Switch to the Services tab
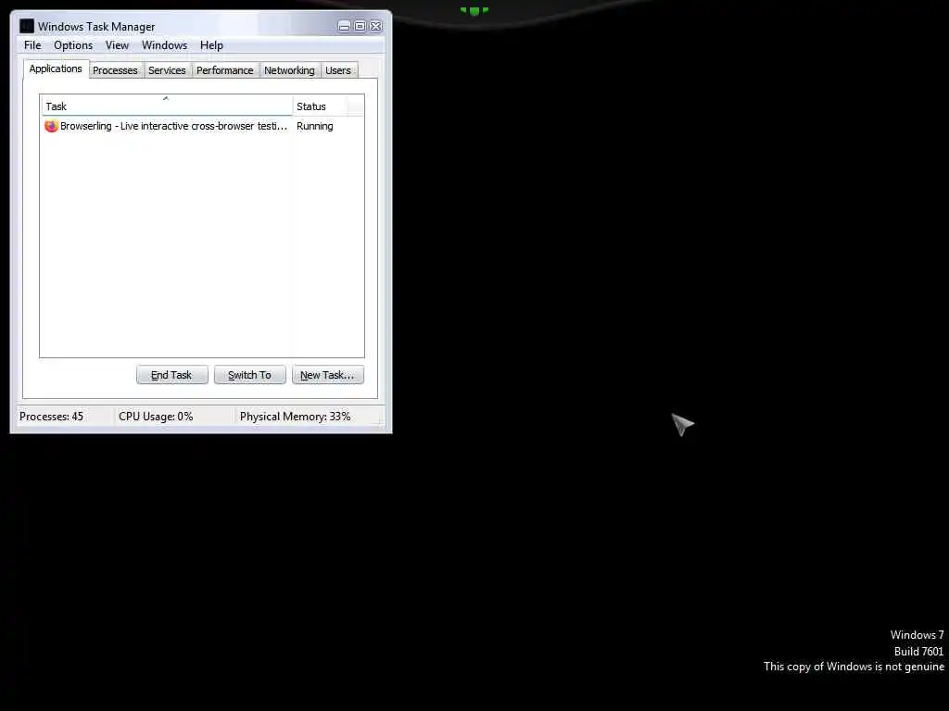This screenshot has height=711, width=949. [x=167, y=70]
